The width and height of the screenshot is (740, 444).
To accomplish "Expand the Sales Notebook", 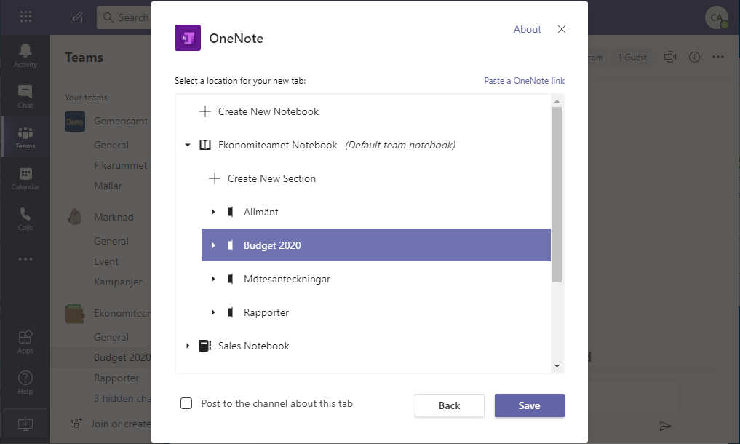I will (188, 346).
